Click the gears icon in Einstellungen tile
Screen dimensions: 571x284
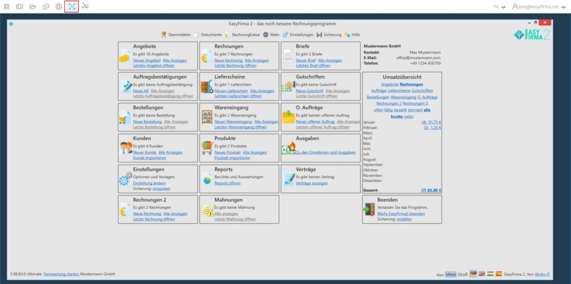[x=125, y=179]
